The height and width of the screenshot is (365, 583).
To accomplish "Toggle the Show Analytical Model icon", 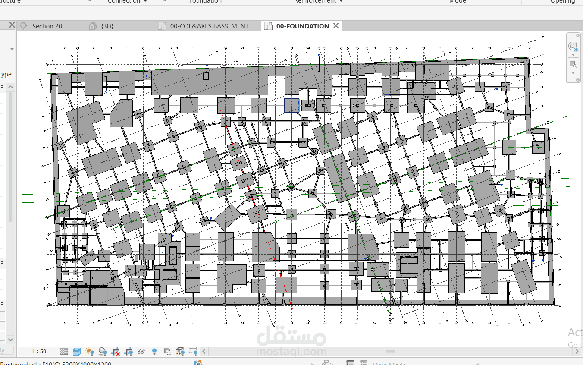I will click(x=180, y=352).
